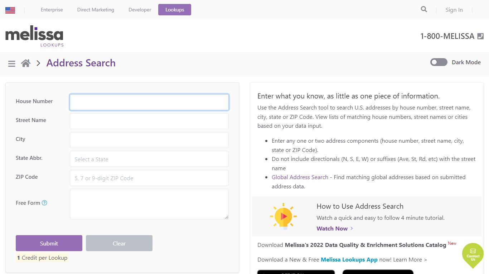Click the US flag country selector
This screenshot has width=489, height=274.
10,10
